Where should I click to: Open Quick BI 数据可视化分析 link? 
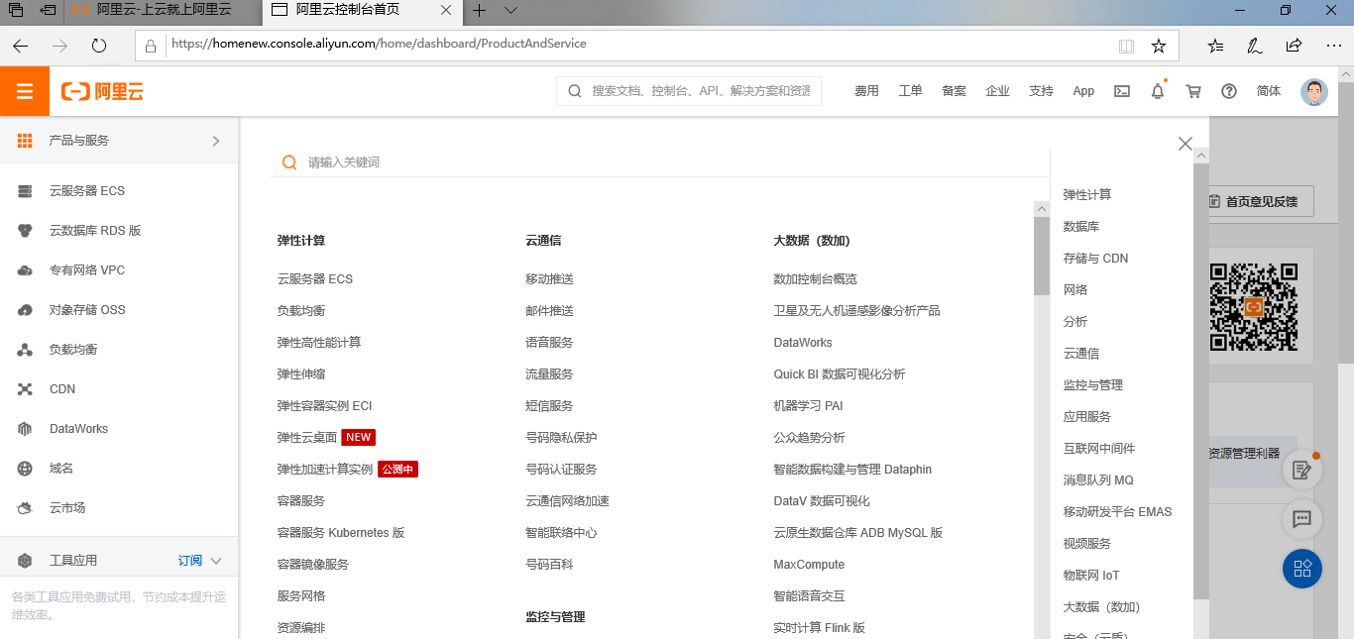pyautogui.click(x=840, y=374)
